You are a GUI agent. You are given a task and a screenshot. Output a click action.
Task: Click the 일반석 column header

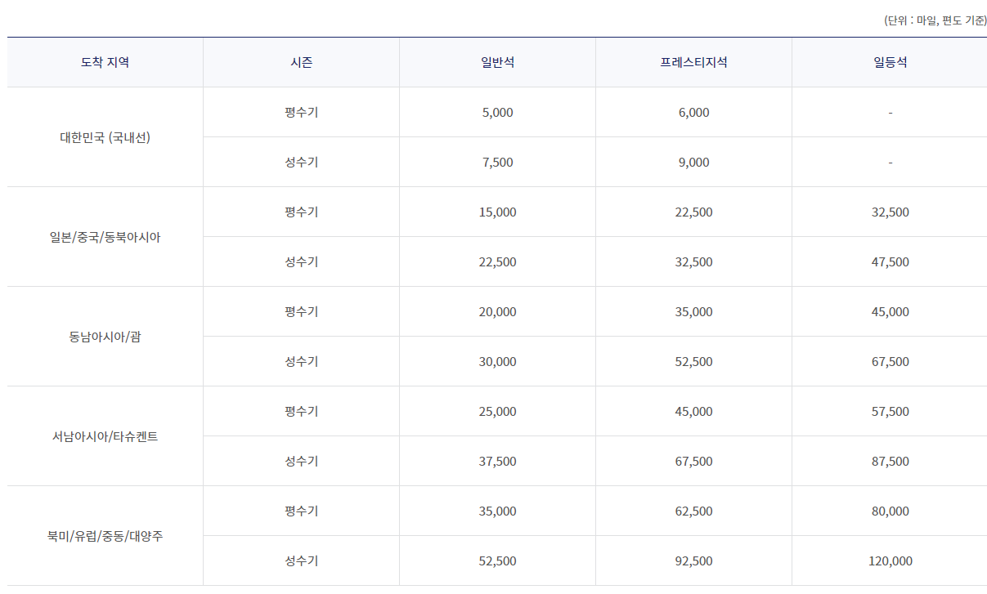[x=497, y=62]
